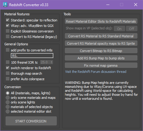Click the 3ds Max app icon in title bar

[5, 5]
